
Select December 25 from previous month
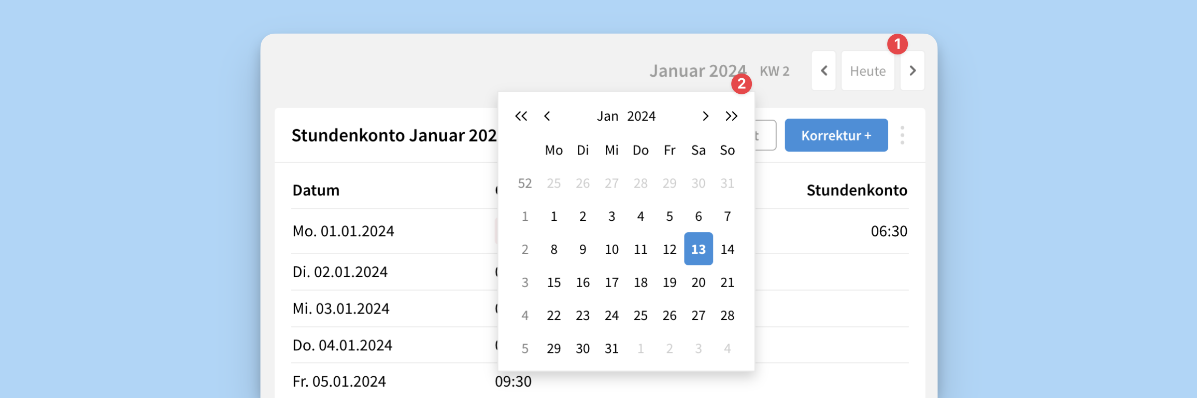tap(553, 183)
